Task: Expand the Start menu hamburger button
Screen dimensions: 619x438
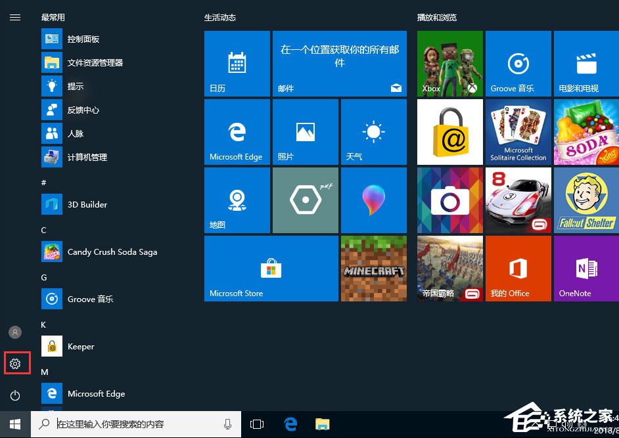Action: click(x=15, y=17)
